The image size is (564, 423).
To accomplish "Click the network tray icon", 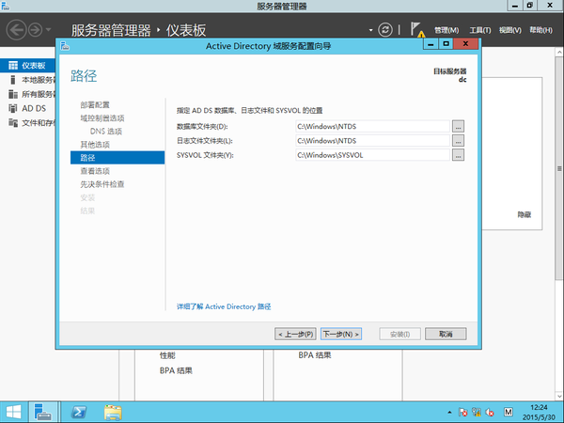I will [x=477, y=413].
